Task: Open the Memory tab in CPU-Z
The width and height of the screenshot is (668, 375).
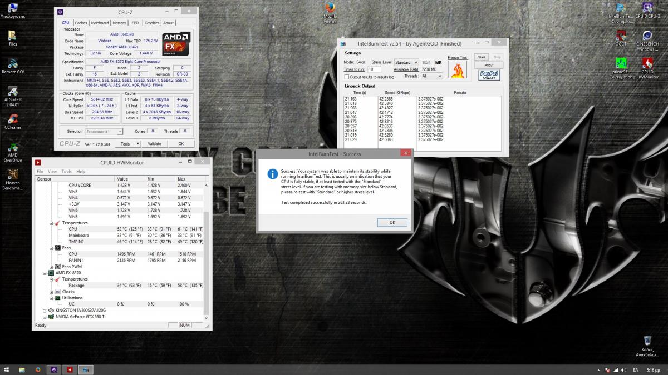Action: (x=119, y=23)
